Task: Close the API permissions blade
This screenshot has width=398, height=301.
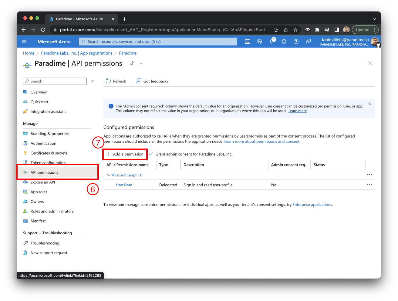Action: pyautogui.click(x=370, y=63)
